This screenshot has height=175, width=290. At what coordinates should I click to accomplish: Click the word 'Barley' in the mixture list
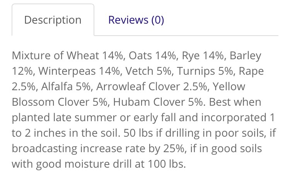coord(245,56)
